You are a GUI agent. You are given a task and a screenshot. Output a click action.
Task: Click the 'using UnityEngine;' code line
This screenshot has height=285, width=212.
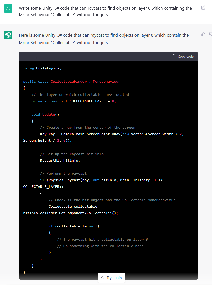[x=42, y=68]
